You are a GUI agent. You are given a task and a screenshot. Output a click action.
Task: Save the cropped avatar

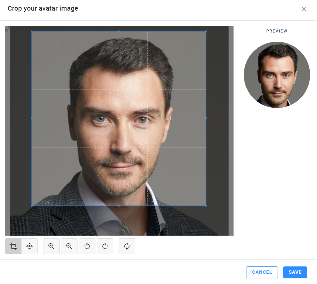point(295,272)
